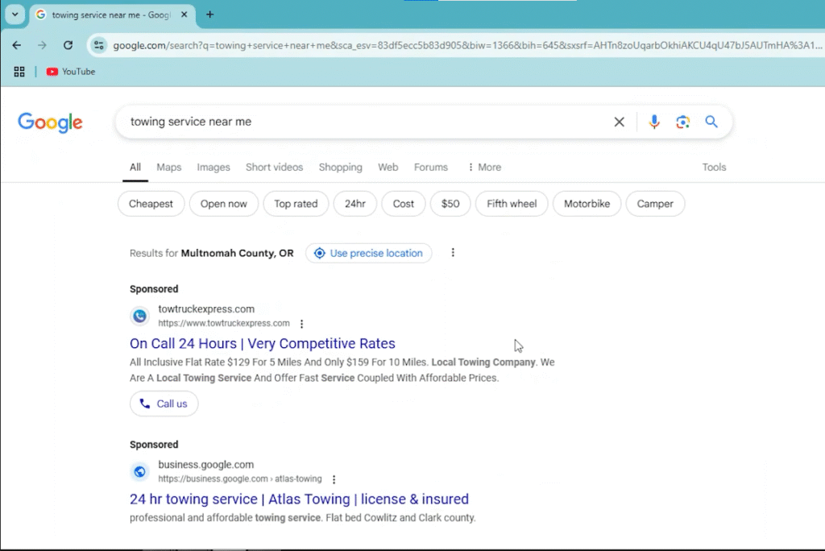Click the browser back arrow
The width and height of the screenshot is (825, 551).
click(17, 45)
